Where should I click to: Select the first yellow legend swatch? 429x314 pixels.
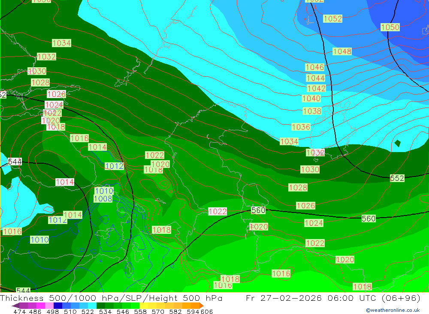coord(144,305)
